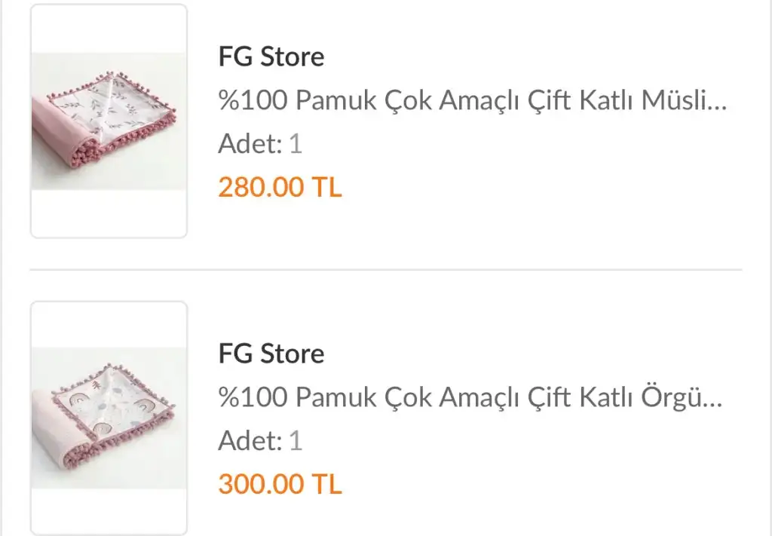This screenshot has width=772, height=536.
Task: Expand the ellipsis ending the Müsli title
Action: pyautogui.click(x=718, y=102)
